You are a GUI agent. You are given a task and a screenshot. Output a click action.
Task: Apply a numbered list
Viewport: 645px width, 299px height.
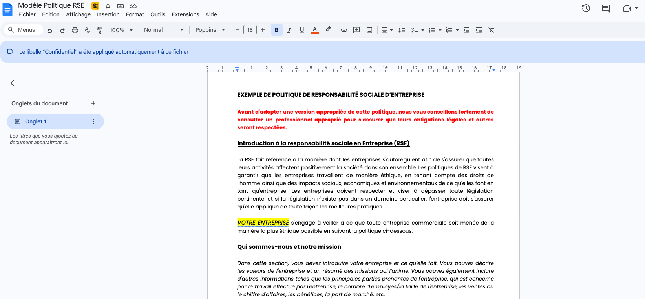(x=449, y=30)
